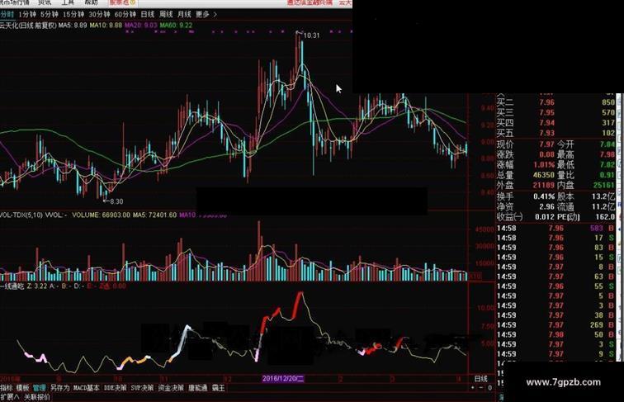Switch to 周线 weekly chart tab
The image size is (624, 402).
[166, 15]
